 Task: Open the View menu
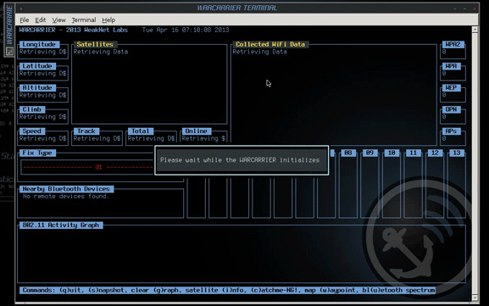pos(58,20)
